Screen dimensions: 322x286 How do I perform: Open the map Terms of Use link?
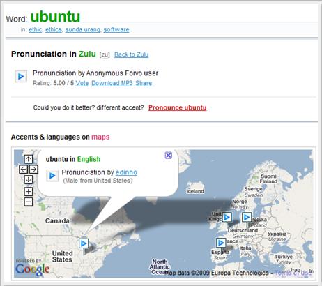pyautogui.click(x=293, y=273)
